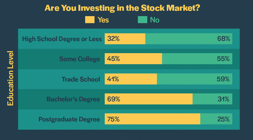253x140 pixels.
Task: Click the Education Level axis label
Action: tap(10, 78)
